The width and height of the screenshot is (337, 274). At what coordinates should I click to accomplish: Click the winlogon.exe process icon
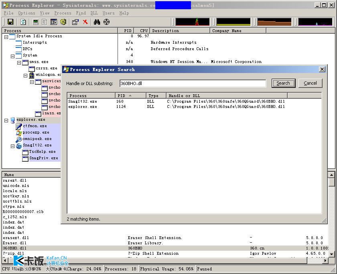(x=32, y=75)
